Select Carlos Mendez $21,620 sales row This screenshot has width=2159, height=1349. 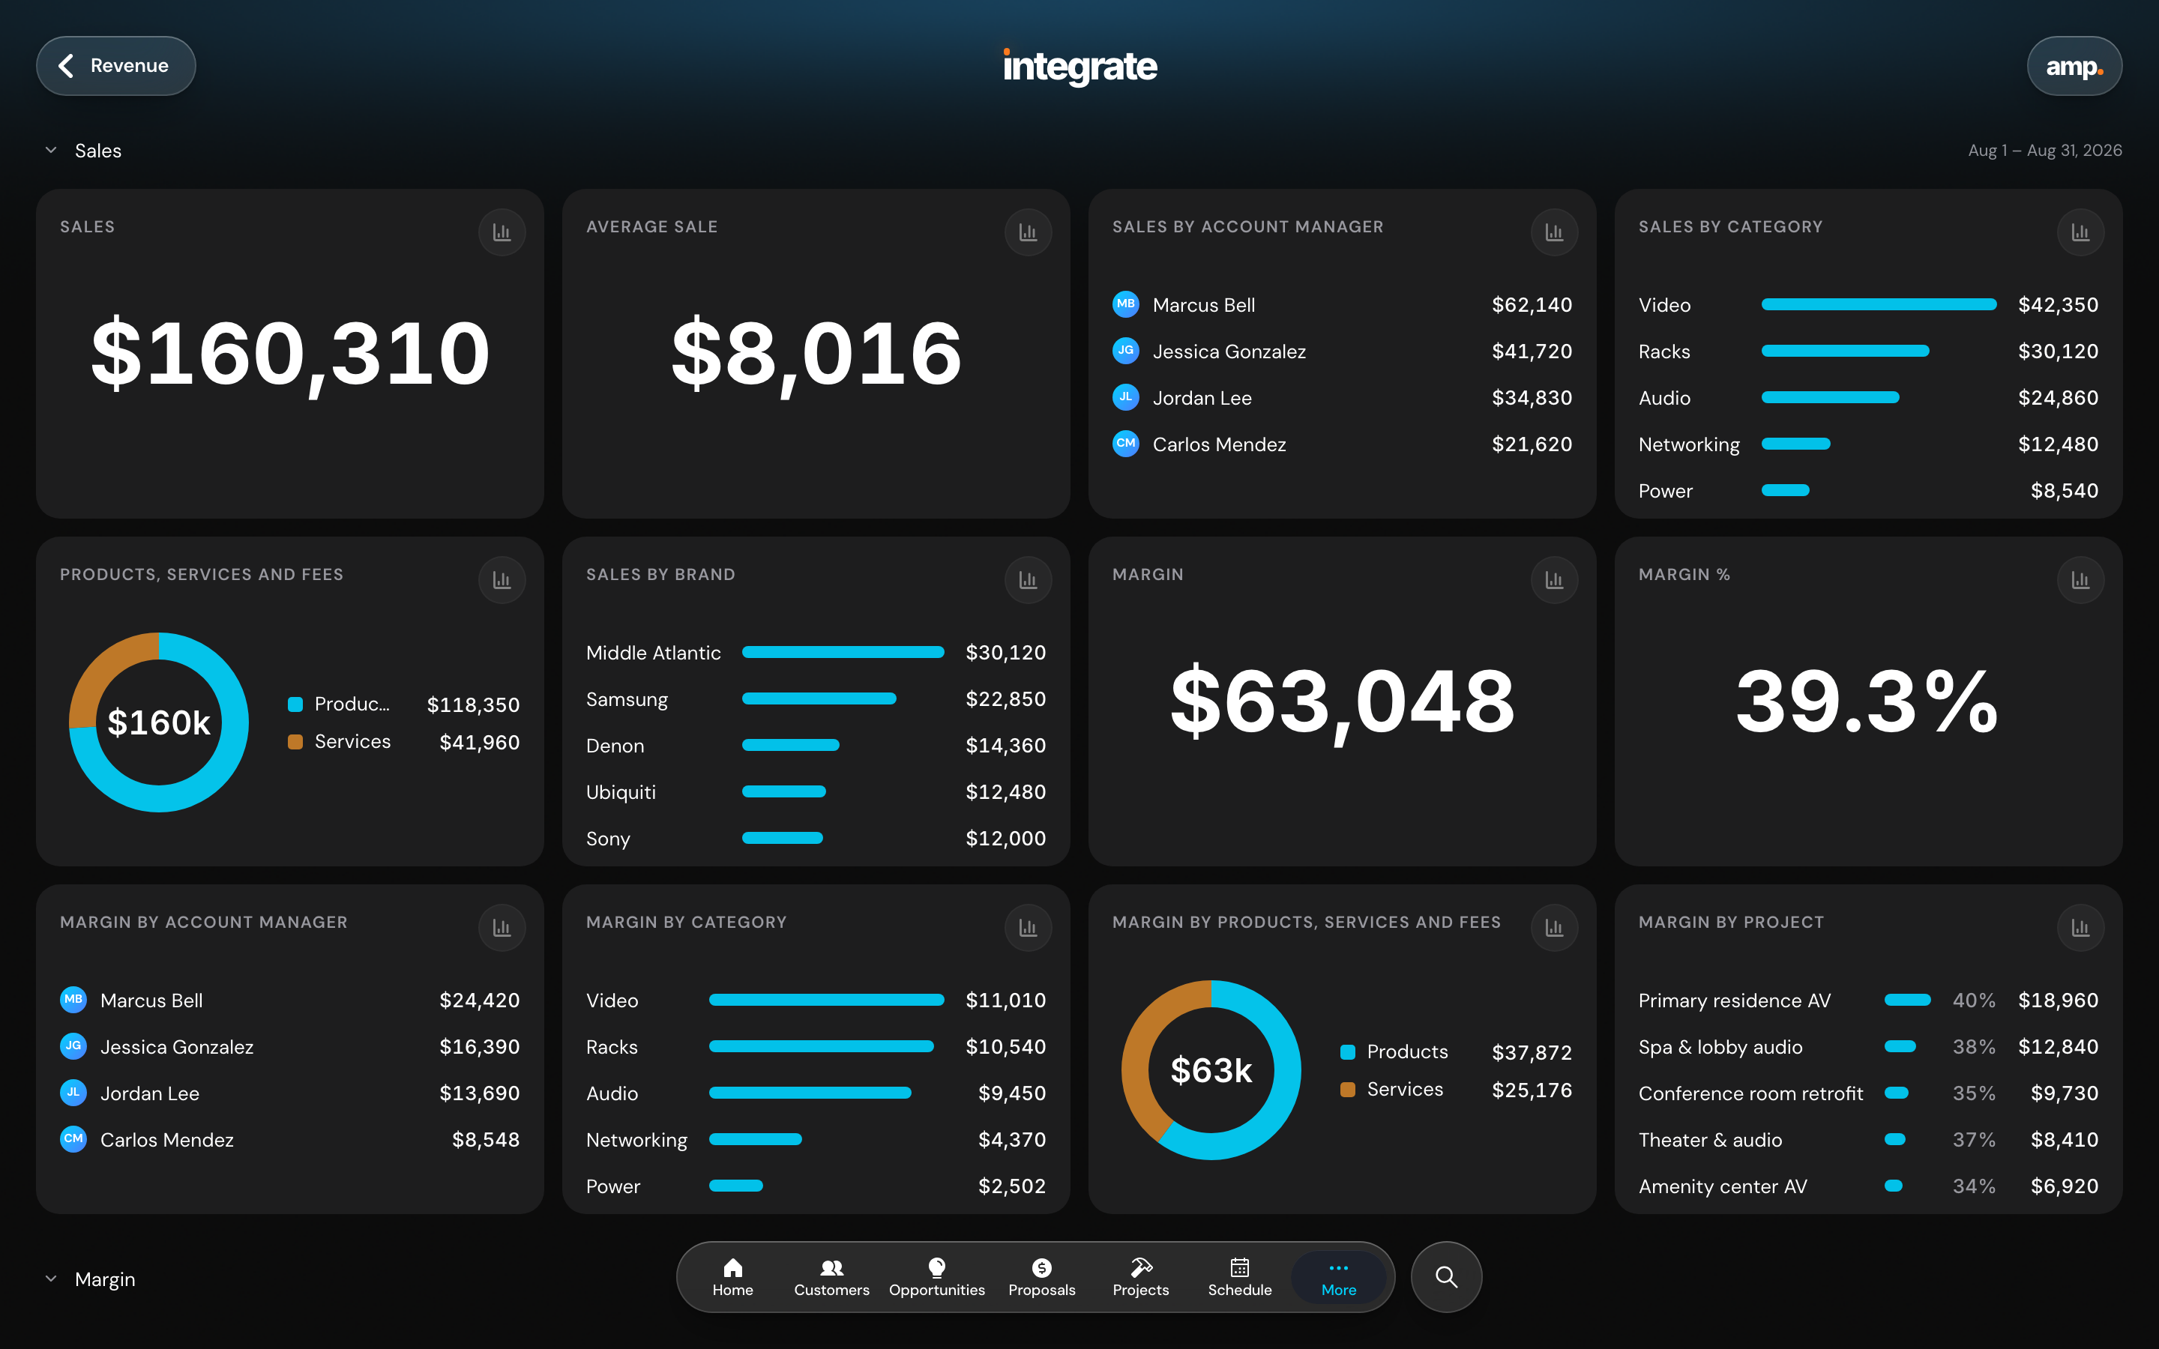[1342, 444]
